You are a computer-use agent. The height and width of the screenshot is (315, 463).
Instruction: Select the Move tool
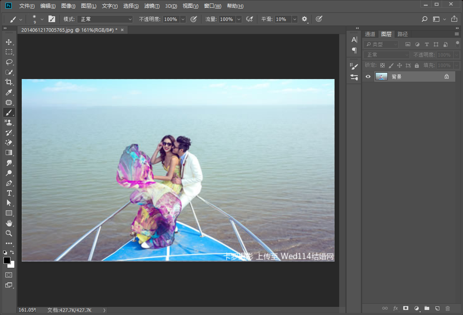point(9,42)
